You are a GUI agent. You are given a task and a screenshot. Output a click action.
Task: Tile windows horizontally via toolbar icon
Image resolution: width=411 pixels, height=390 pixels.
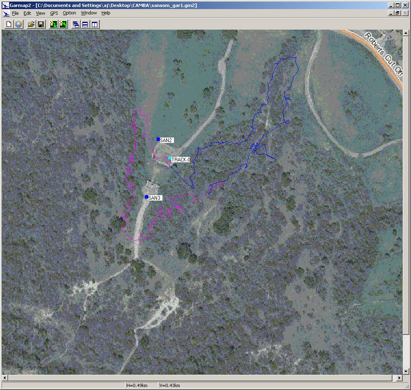85,24
